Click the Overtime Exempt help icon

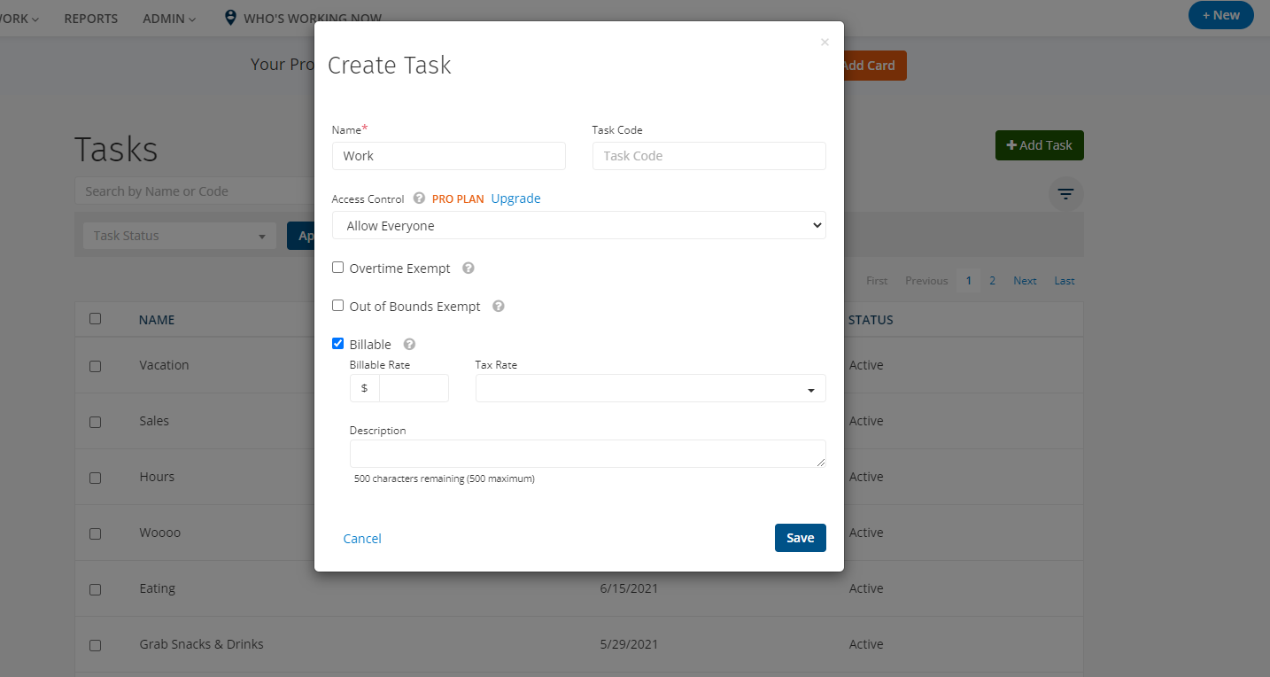(469, 268)
